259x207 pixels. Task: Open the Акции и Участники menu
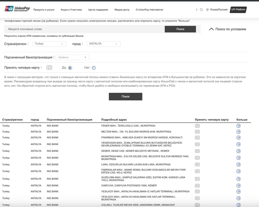(x=71, y=10)
